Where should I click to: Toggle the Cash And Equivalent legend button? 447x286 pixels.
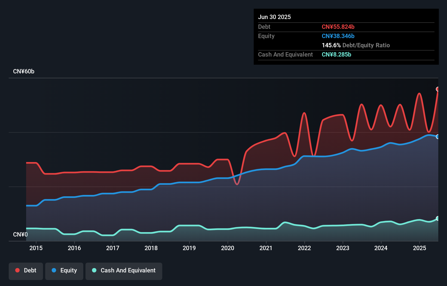point(124,271)
